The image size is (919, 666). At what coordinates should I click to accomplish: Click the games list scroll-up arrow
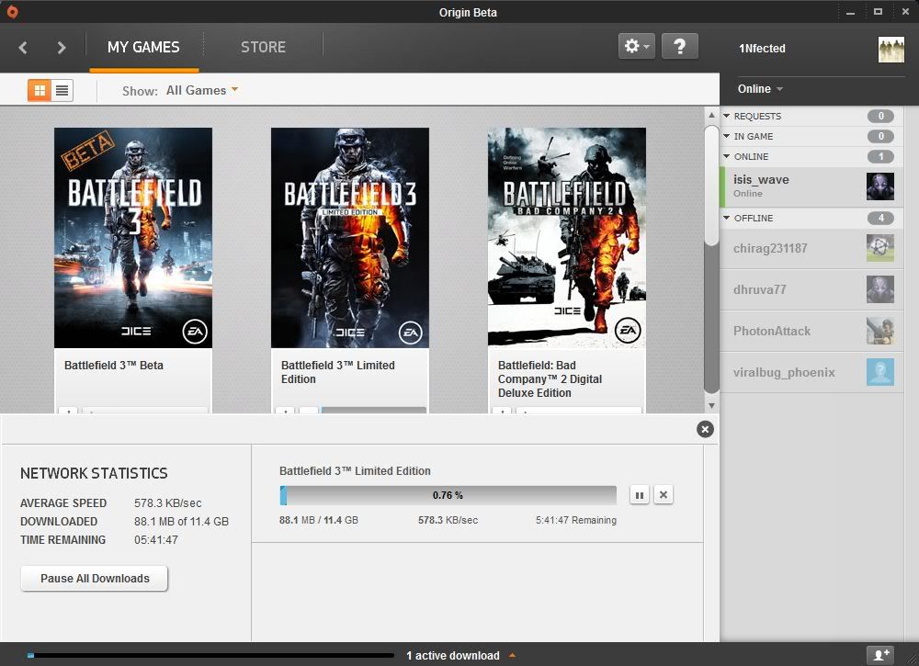[711, 116]
